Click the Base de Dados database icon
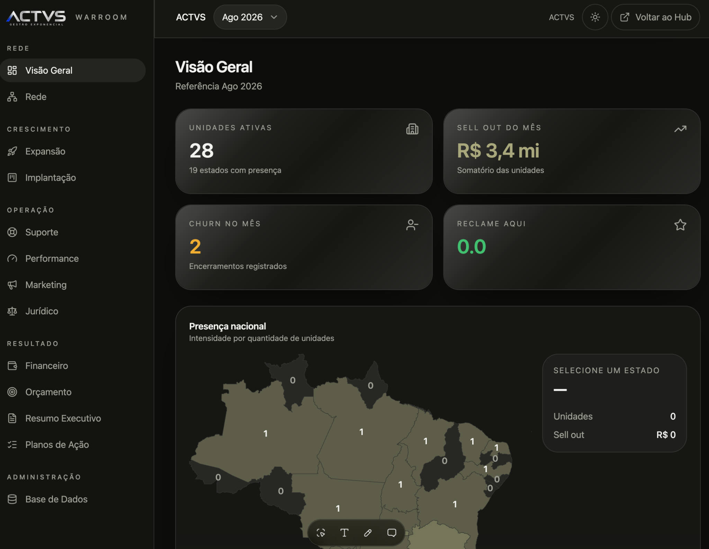 click(x=12, y=499)
